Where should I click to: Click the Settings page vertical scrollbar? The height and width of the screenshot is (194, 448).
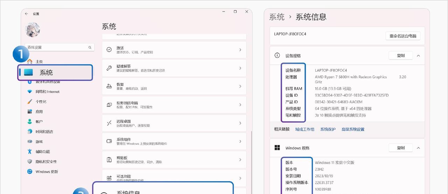[251, 157]
